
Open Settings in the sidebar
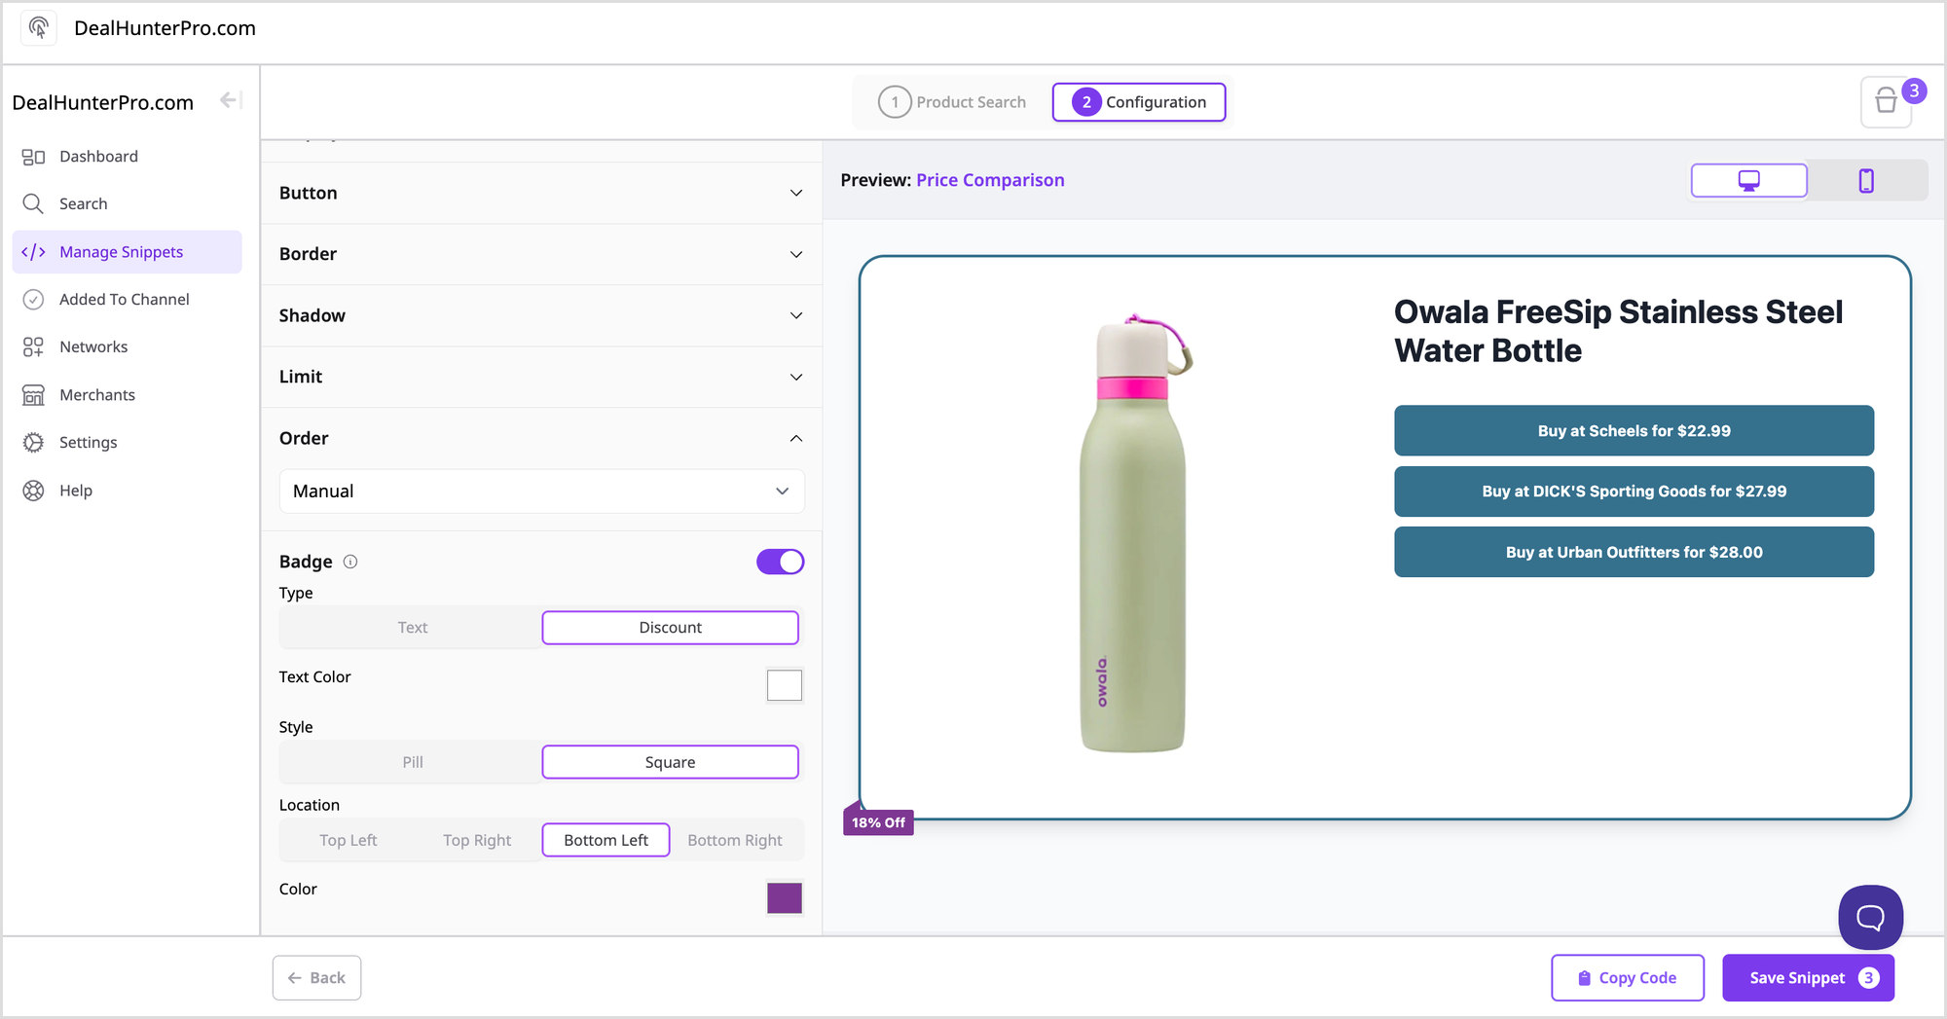[x=127, y=443]
